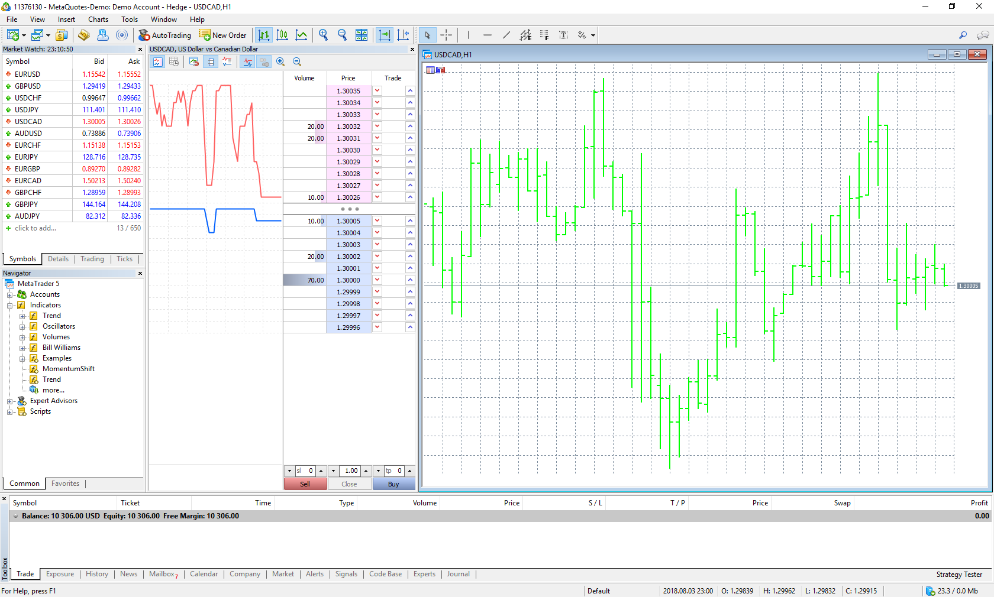
Task: Switch to the History tab in Toolbox
Action: [96, 574]
